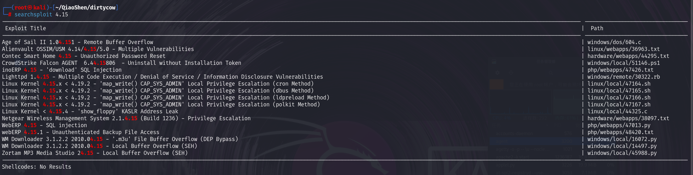This screenshot has width=693, height=175.
Task: Click the root㉿kali prompt user label
Action: (30, 8)
